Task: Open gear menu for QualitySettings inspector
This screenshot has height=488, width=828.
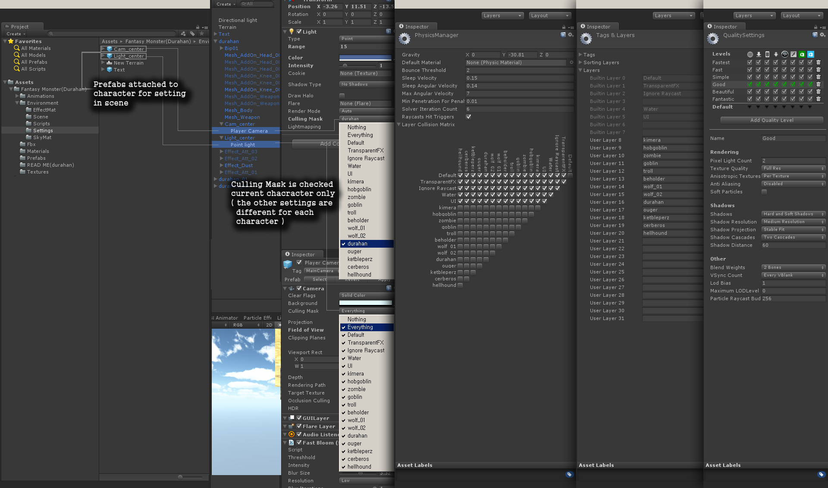Action: coord(822,35)
